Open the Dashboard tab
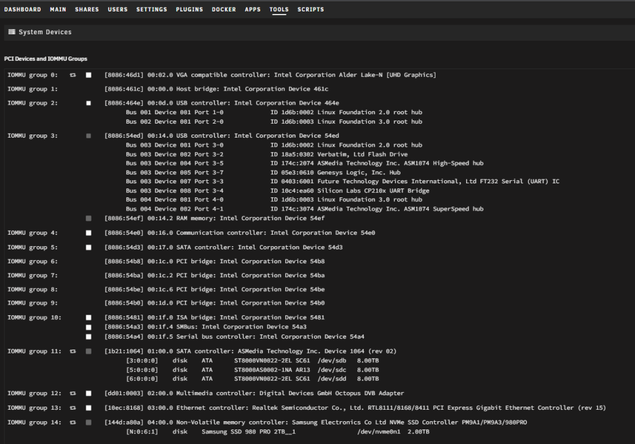Viewport: 635px width, 444px height. coord(23,10)
